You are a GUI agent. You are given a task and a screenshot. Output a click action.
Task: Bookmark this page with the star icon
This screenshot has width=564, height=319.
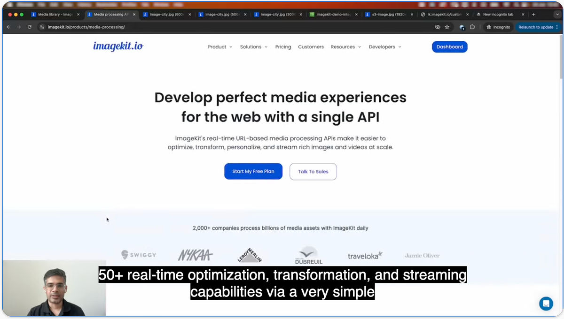[447, 27]
